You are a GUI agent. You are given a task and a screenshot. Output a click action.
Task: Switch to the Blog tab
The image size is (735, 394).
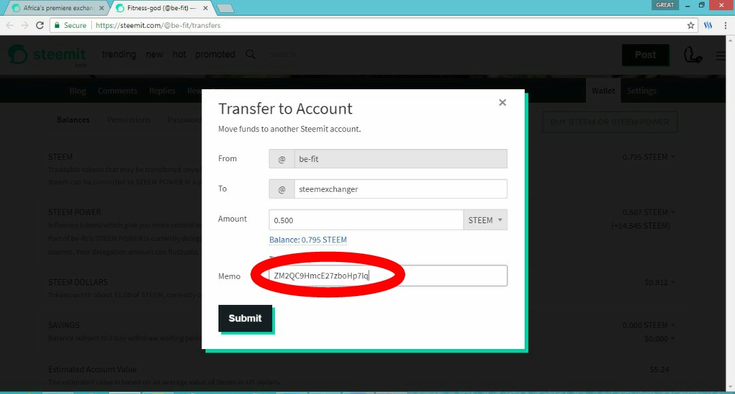[x=78, y=91]
